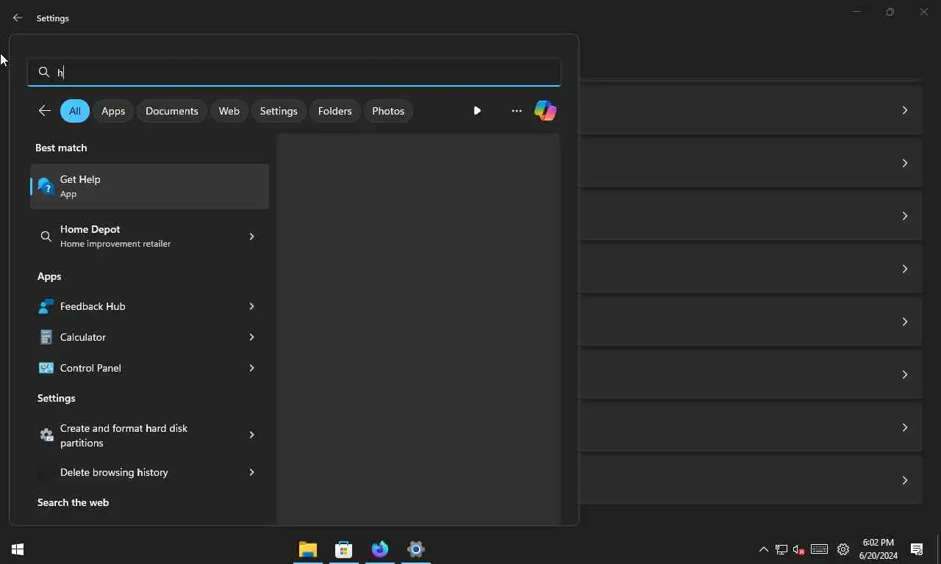The image size is (941, 564).
Task: Minimize the Settings window
Action: (x=856, y=12)
